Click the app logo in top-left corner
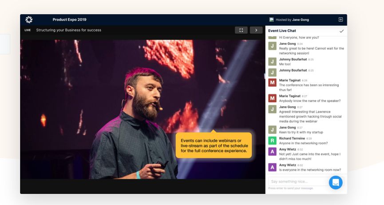Image resolution: width=384 pixels, height=205 pixels. click(x=29, y=20)
